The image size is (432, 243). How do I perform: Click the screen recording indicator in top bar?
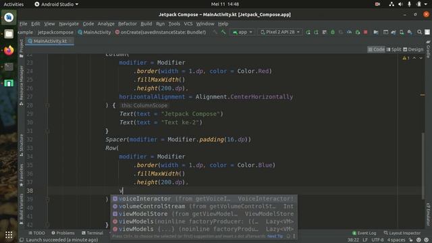pyautogui.click(x=377, y=4)
